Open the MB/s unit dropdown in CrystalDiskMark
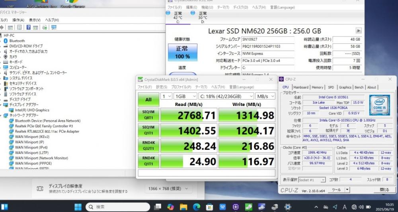 (265, 96)
